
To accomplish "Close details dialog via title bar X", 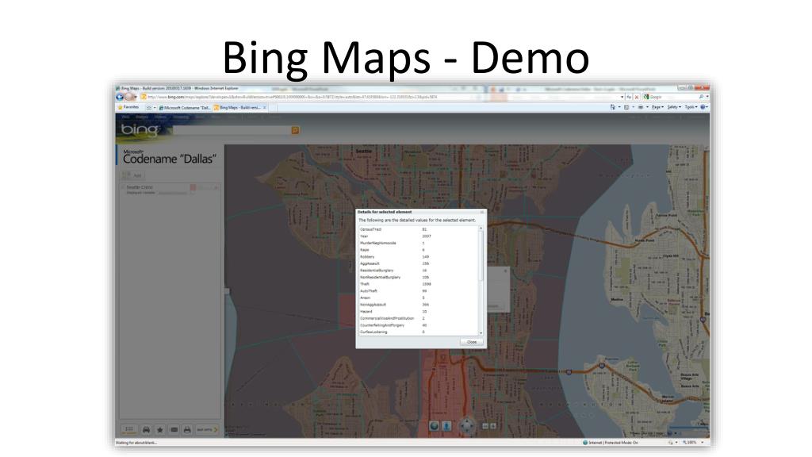I will point(482,212).
